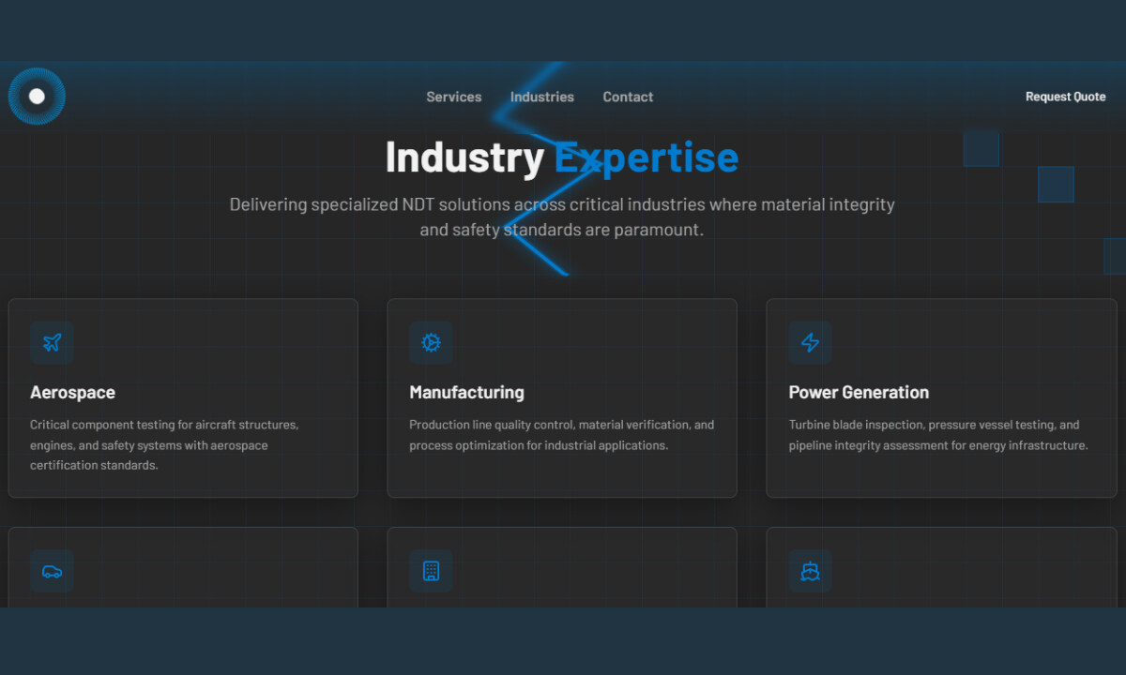Select Contact from the navigation bar
The image size is (1126, 675).
[627, 96]
